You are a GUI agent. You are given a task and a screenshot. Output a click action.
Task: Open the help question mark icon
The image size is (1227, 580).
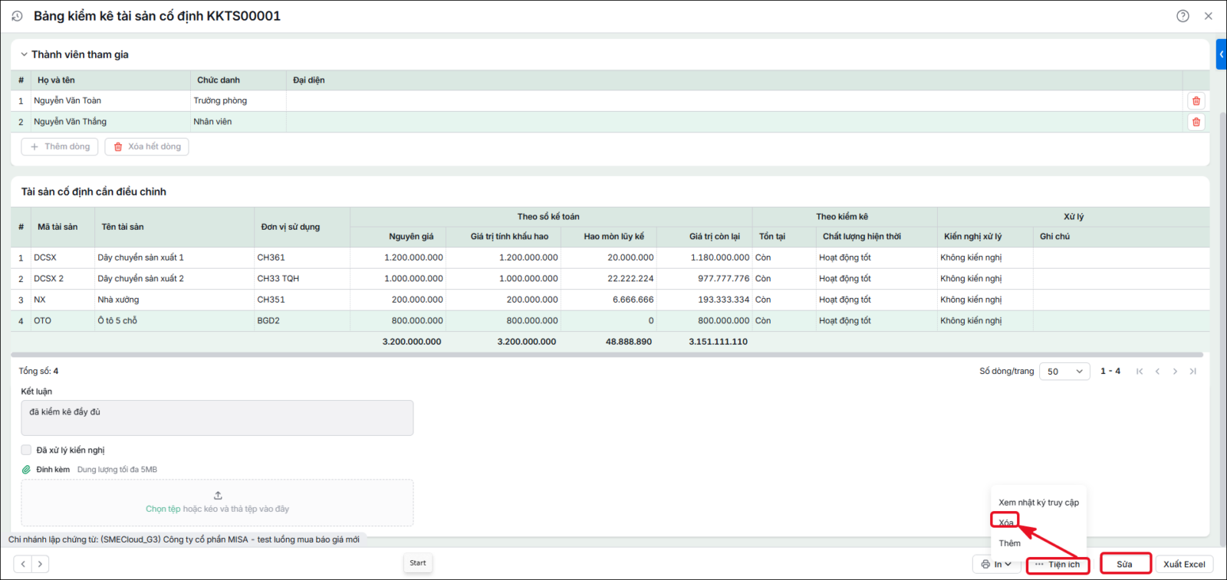[x=1183, y=16]
